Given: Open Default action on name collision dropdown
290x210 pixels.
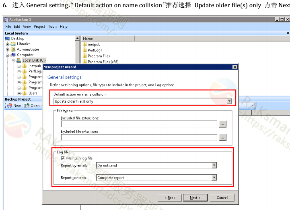Looking at the screenshot, I should (229, 101).
